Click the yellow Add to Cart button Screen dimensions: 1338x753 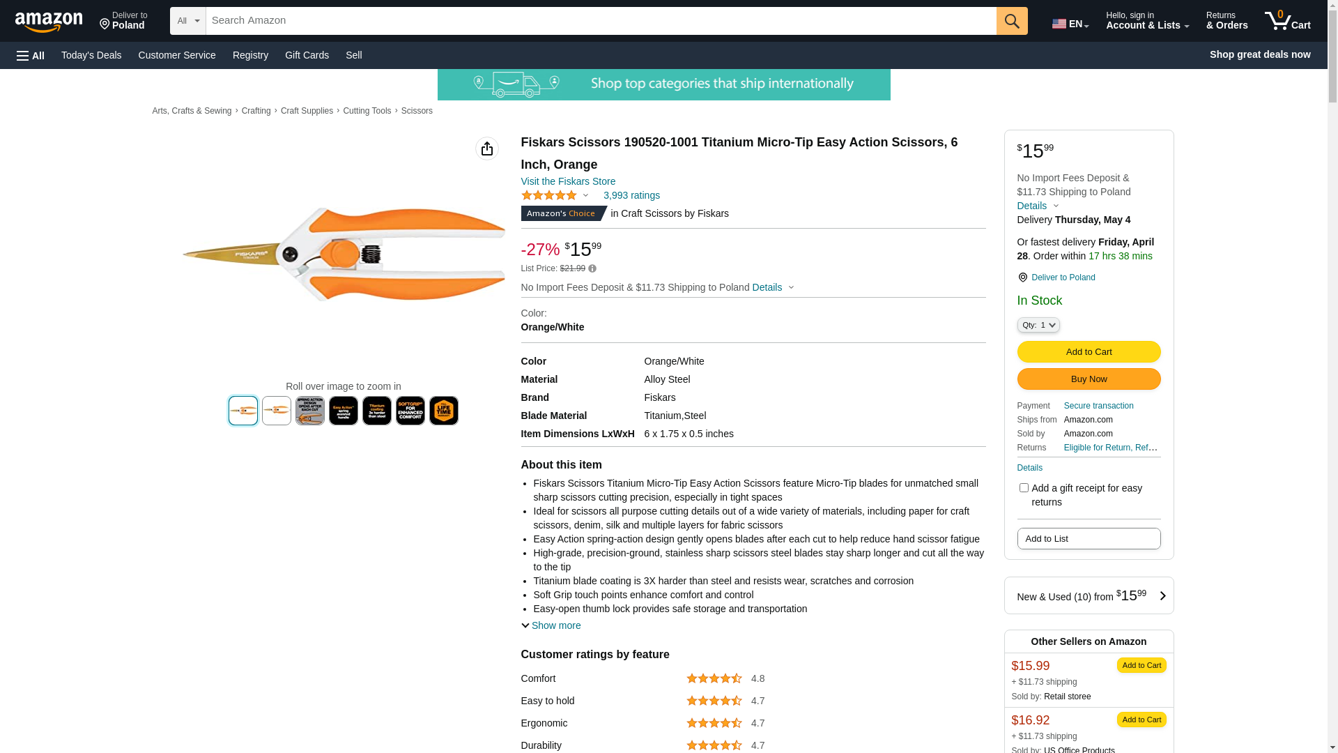click(1089, 352)
